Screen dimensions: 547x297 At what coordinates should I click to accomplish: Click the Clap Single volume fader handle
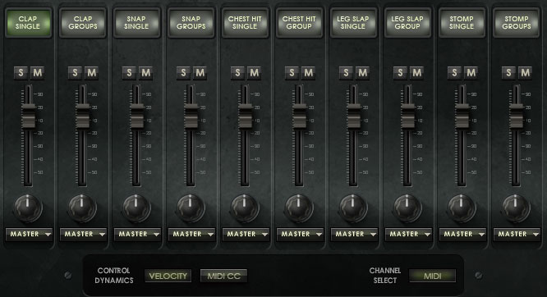28,116
